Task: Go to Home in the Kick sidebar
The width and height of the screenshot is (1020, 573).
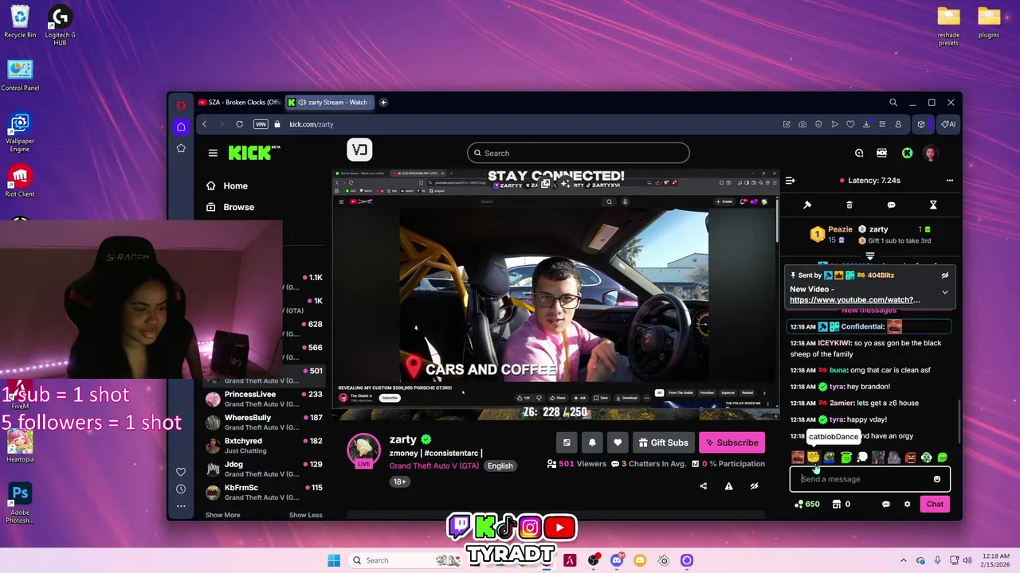Action: pyautogui.click(x=227, y=185)
